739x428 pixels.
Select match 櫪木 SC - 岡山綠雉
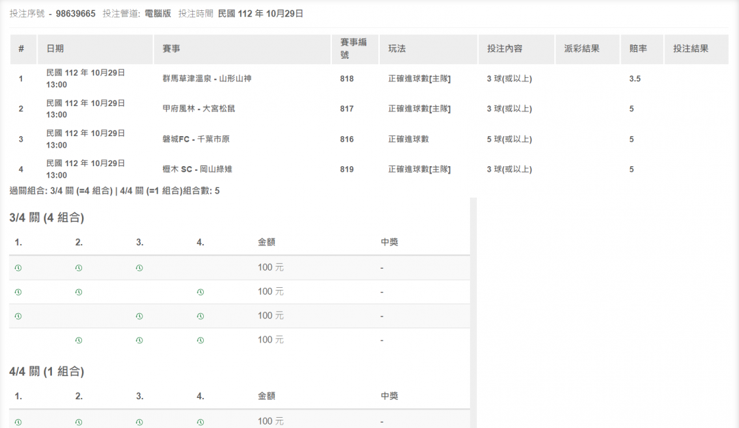coord(197,170)
